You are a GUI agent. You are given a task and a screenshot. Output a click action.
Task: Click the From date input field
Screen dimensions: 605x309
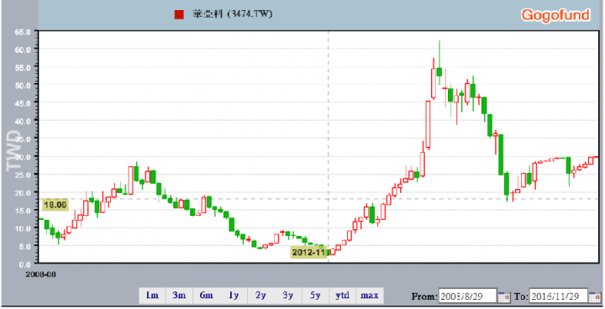click(468, 296)
